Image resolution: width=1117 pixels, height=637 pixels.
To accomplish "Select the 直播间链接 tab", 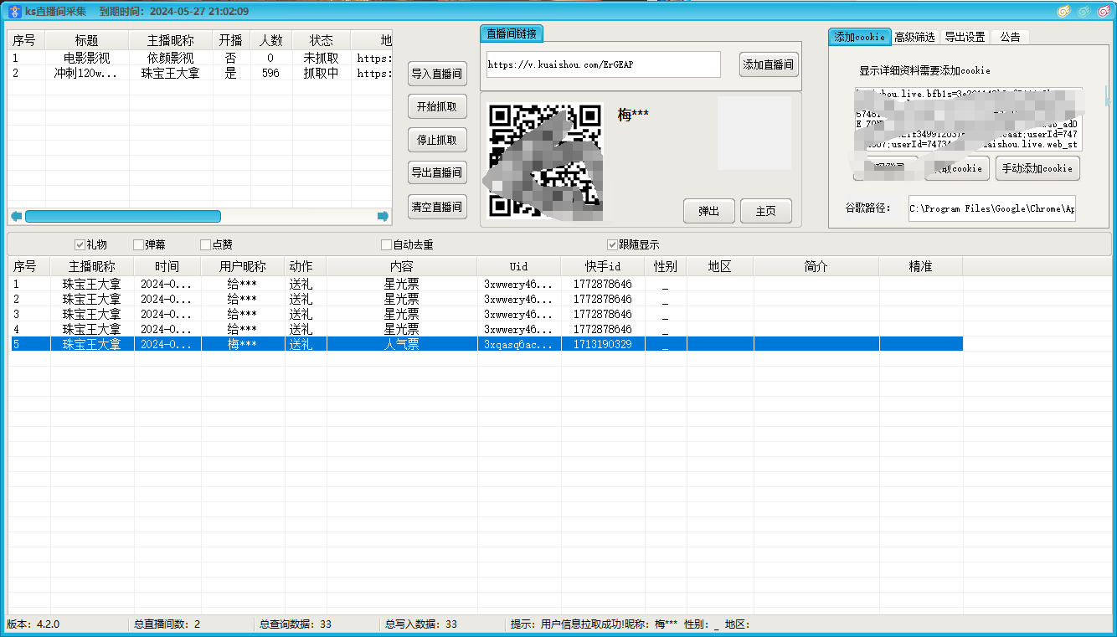I will [x=512, y=33].
